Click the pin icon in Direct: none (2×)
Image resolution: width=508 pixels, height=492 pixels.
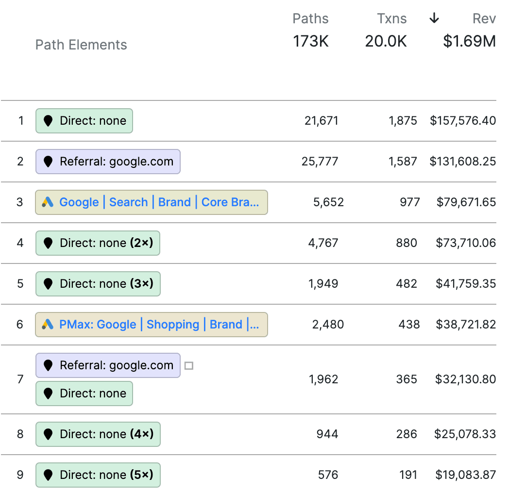pyautogui.click(x=48, y=243)
